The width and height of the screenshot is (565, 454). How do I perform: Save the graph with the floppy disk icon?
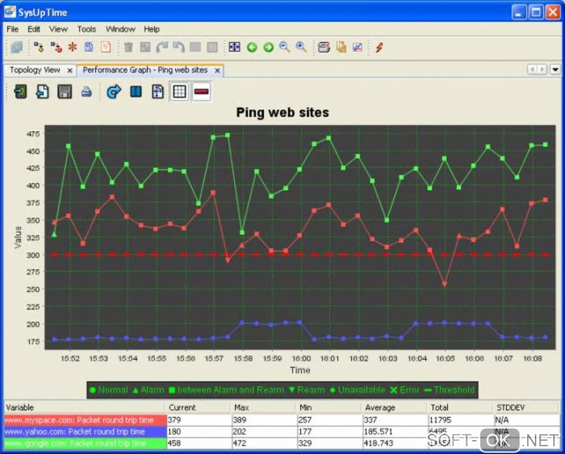pos(64,91)
